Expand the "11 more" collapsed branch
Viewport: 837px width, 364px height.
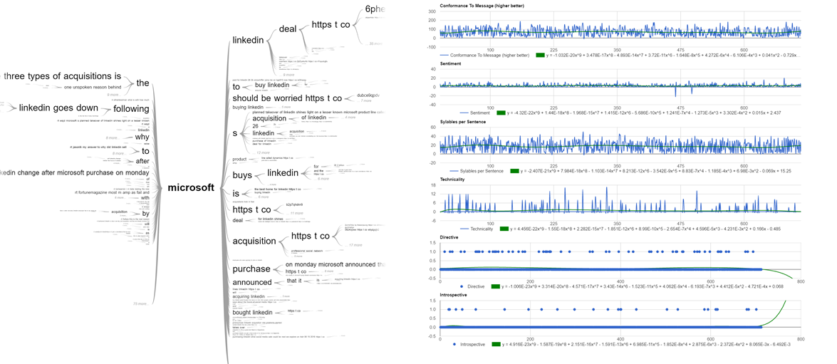coord(297,213)
